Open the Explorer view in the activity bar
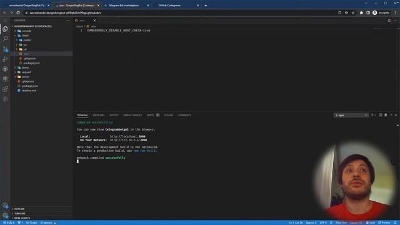The image size is (400, 225). click(x=5, y=29)
